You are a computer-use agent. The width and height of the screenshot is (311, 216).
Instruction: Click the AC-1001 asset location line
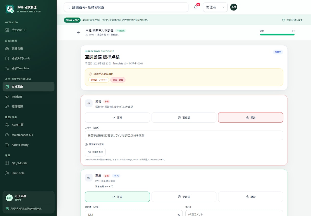[102, 35]
